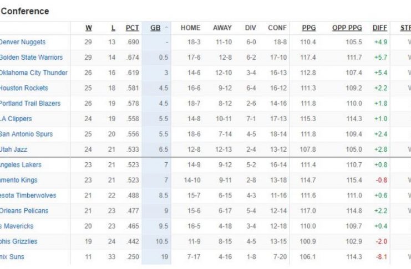Sort standings by W column

[88, 28]
